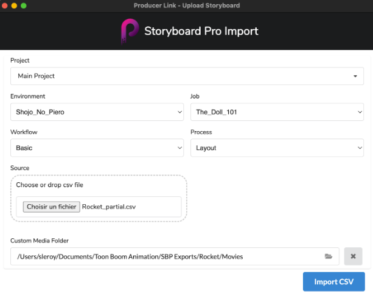Expand the Basic workflow selector

click(97, 148)
